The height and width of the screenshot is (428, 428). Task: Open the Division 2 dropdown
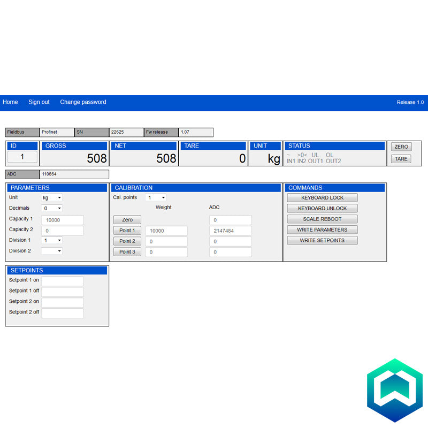pyautogui.click(x=52, y=251)
